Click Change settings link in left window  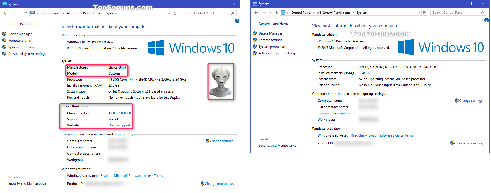(221, 141)
